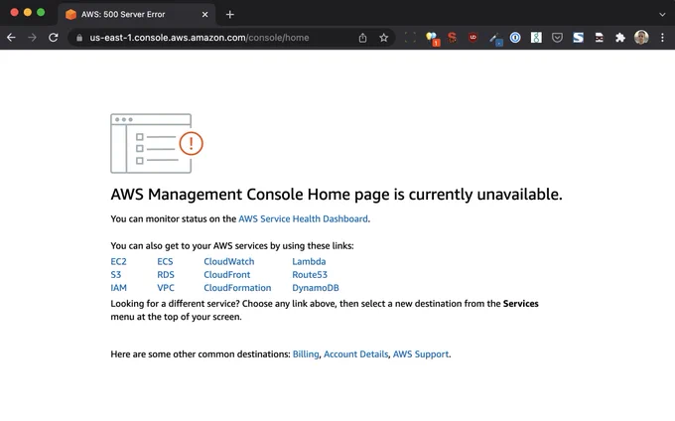Open the Extensions puzzle menu
This screenshot has width=675, height=421.
coord(619,38)
